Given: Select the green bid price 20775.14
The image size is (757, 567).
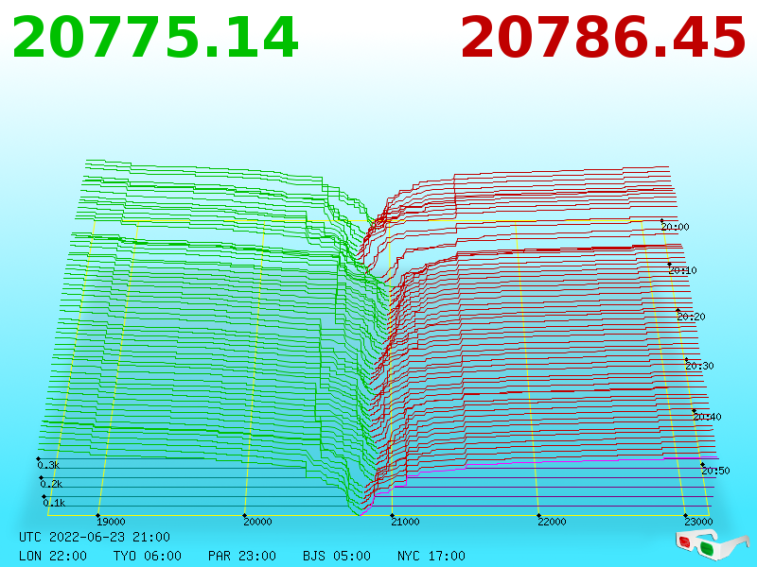Looking at the screenshot, I should (155, 37).
